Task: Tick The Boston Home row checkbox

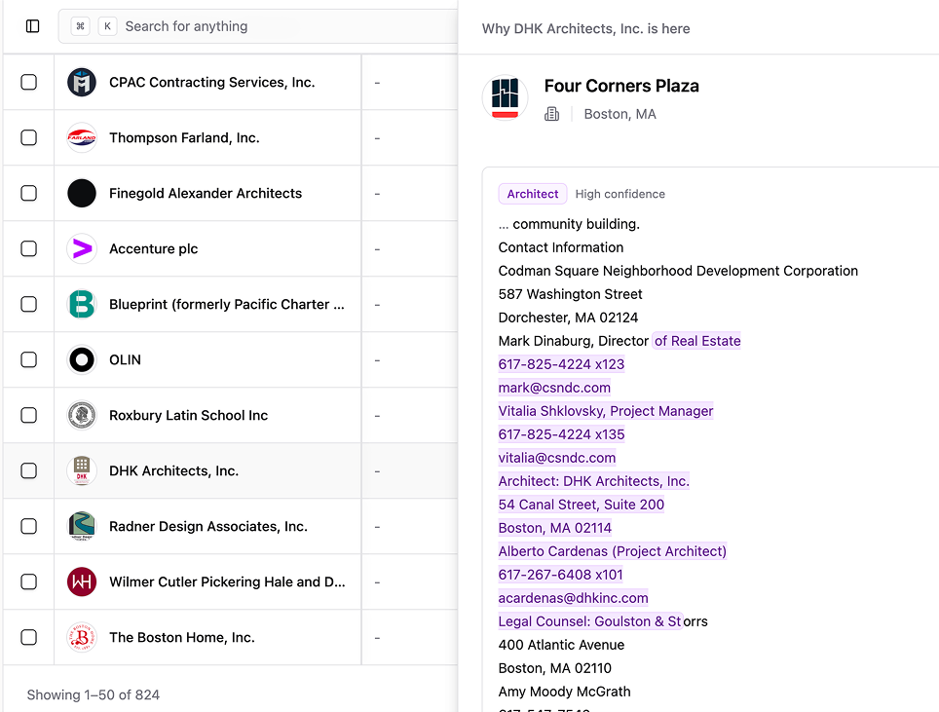Action: 29,637
